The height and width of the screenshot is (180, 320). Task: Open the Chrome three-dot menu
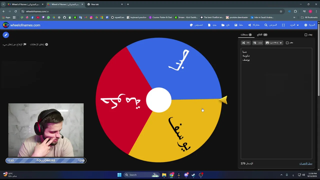[316, 11]
